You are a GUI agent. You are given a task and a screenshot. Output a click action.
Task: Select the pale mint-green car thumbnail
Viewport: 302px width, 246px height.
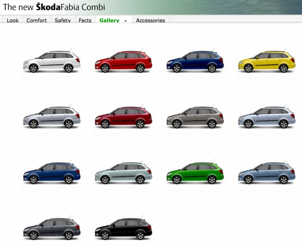pos(123,172)
